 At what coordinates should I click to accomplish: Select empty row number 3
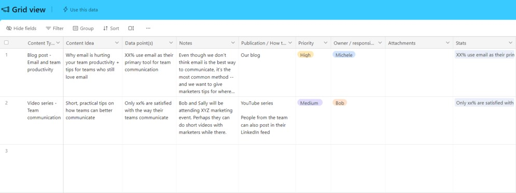pyautogui.click(x=6, y=151)
